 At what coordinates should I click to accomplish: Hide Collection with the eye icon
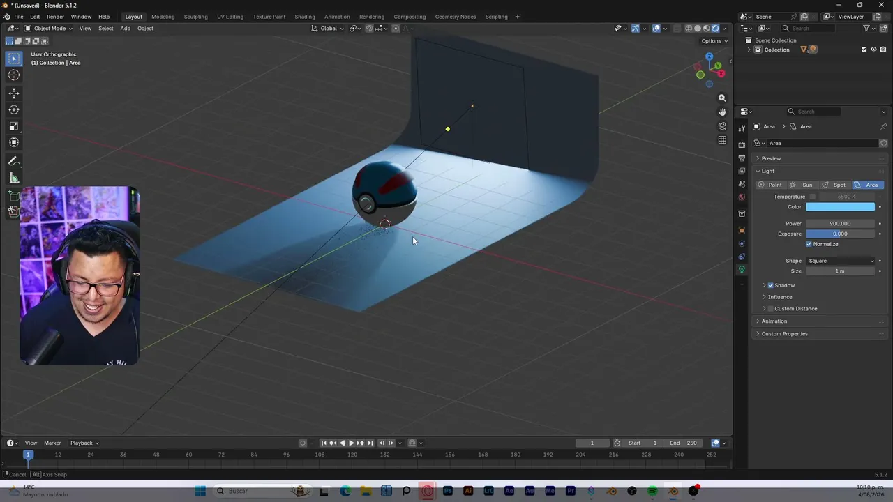[x=873, y=50]
